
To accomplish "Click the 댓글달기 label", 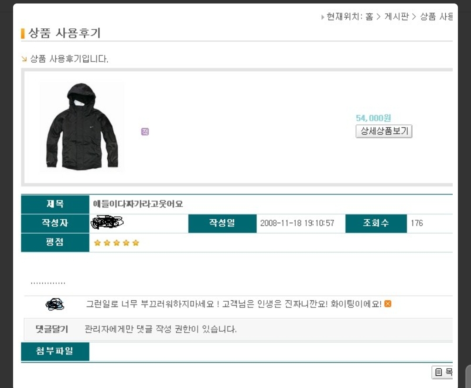I will point(52,329).
